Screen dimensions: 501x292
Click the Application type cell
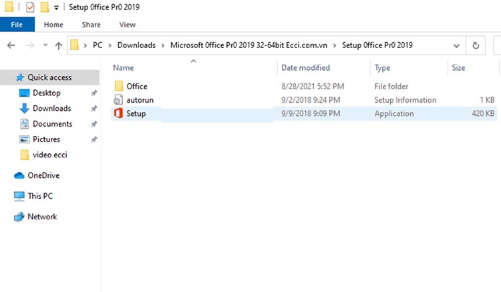click(x=394, y=113)
